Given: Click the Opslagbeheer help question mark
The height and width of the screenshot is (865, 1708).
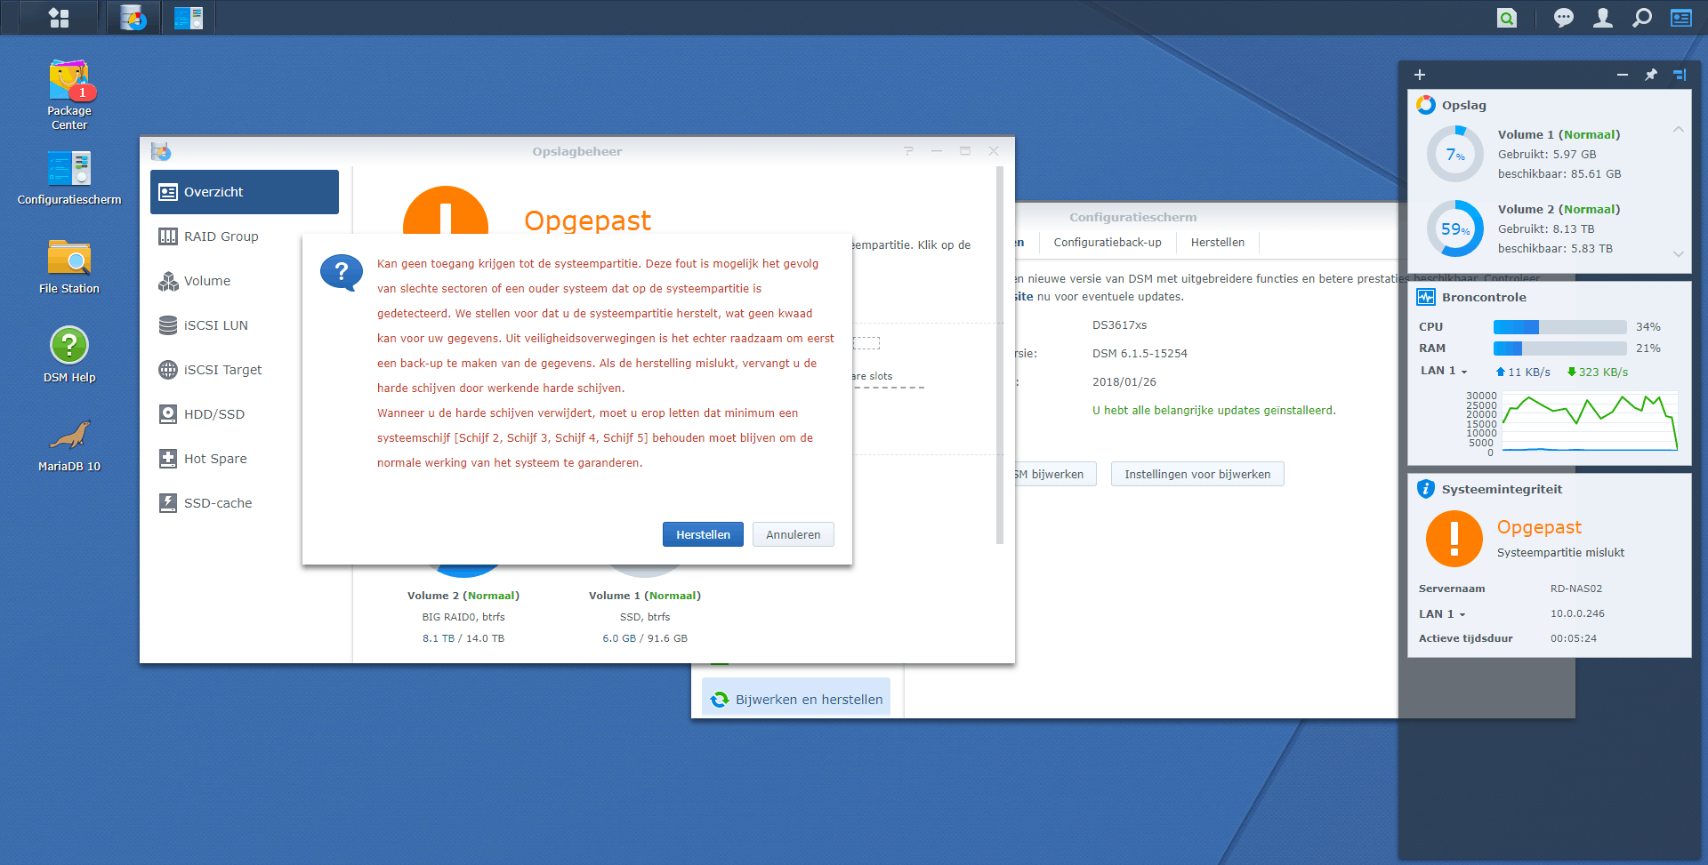Looking at the screenshot, I should (x=908, y=151).
